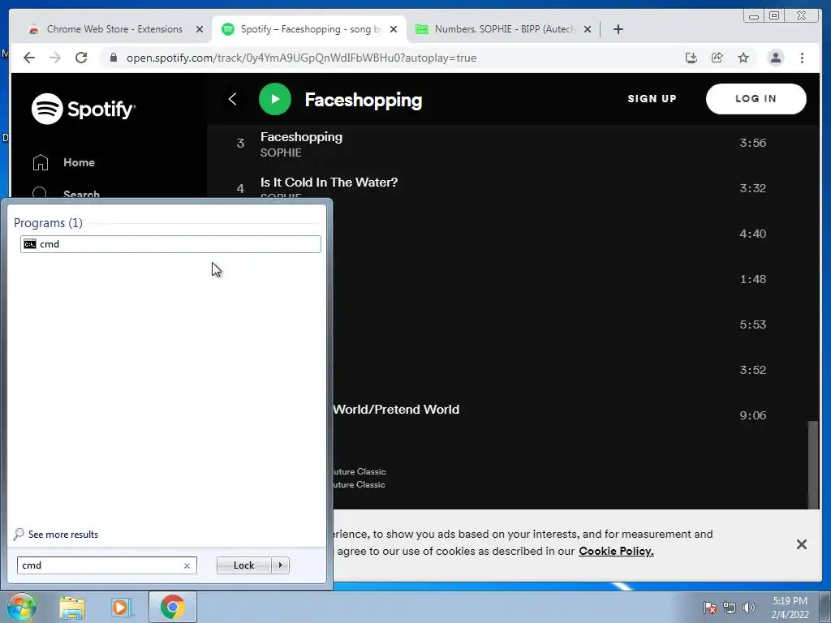Open SOPHIE artist link under Faceshopping
This screenshot has height=623, width=831.
[x=281, y=153]
